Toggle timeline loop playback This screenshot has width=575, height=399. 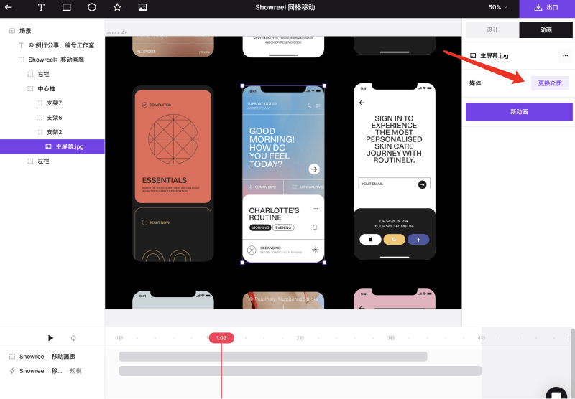coord(73,338)
